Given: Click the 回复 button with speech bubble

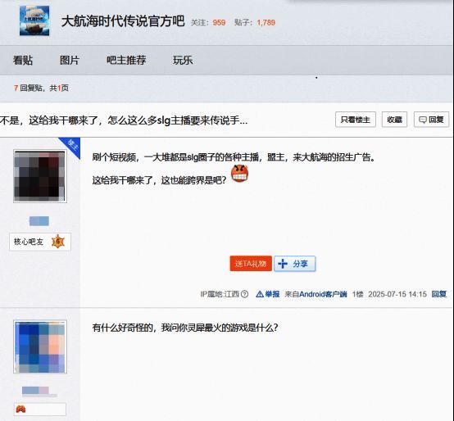Looking at the screenshot, I should click(431, 120).
